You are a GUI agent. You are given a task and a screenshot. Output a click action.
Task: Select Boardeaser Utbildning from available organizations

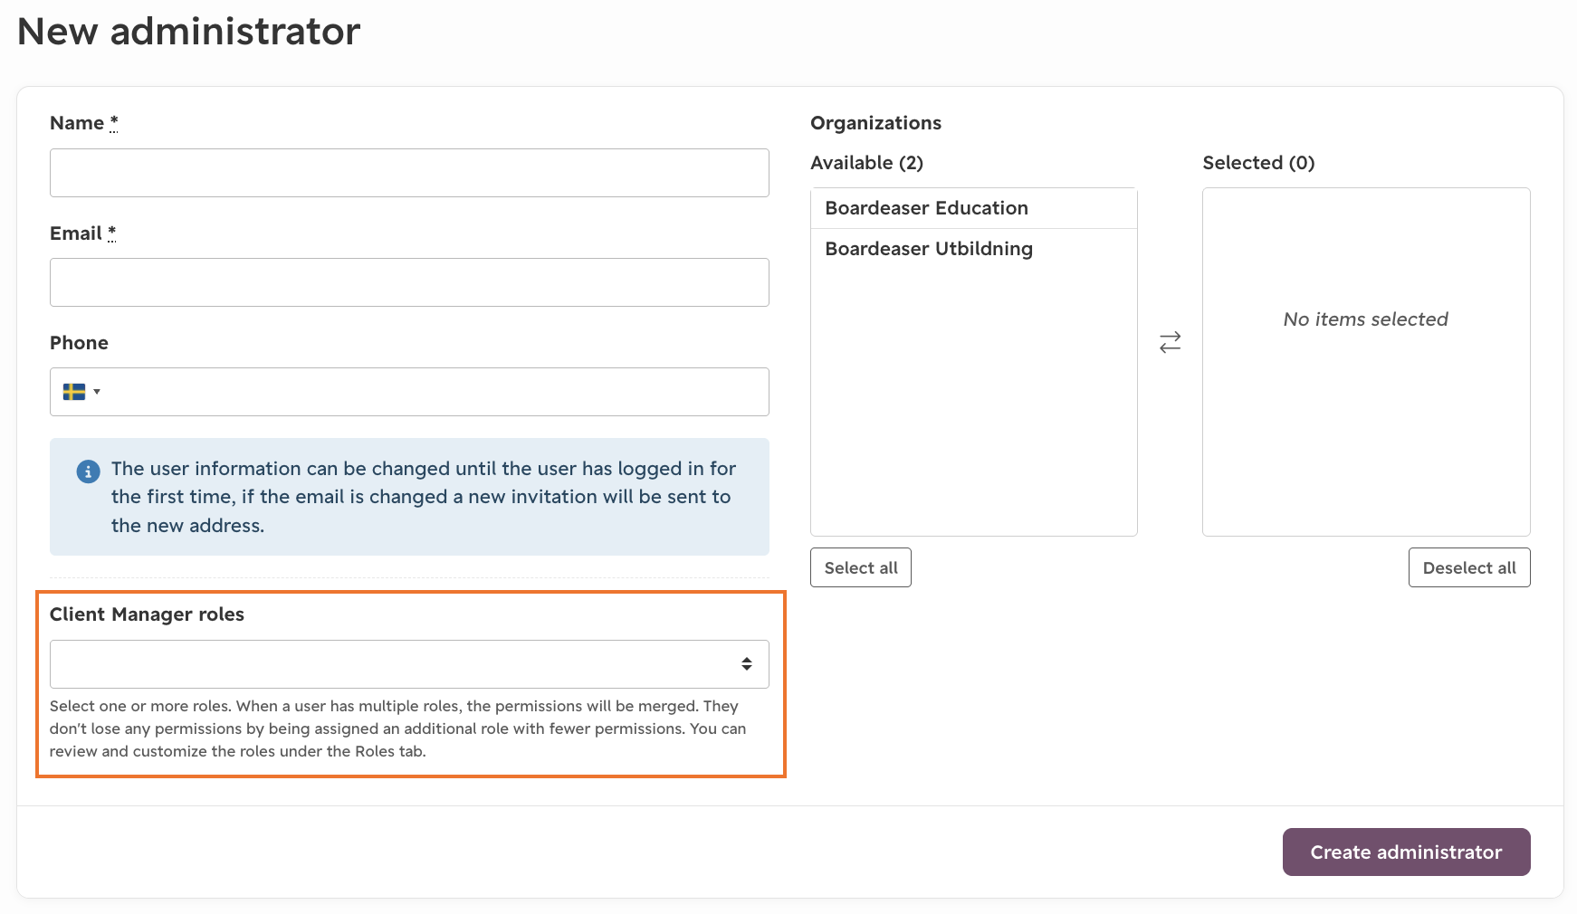973,249
